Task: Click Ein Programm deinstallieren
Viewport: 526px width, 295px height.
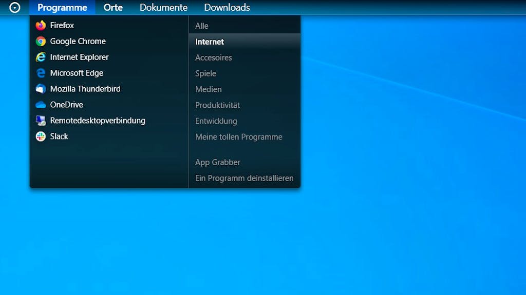Action: tap(245, 178)
